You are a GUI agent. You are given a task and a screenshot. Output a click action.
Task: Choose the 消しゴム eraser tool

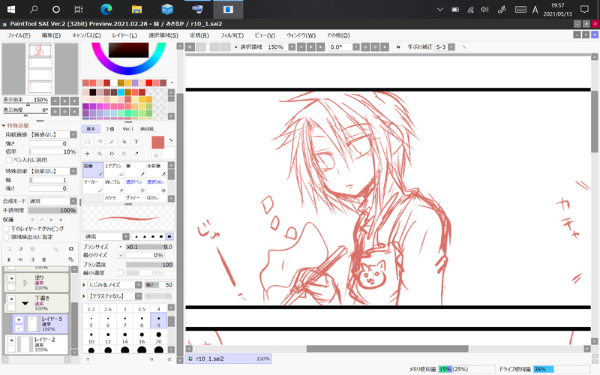(x=114, y=185)
